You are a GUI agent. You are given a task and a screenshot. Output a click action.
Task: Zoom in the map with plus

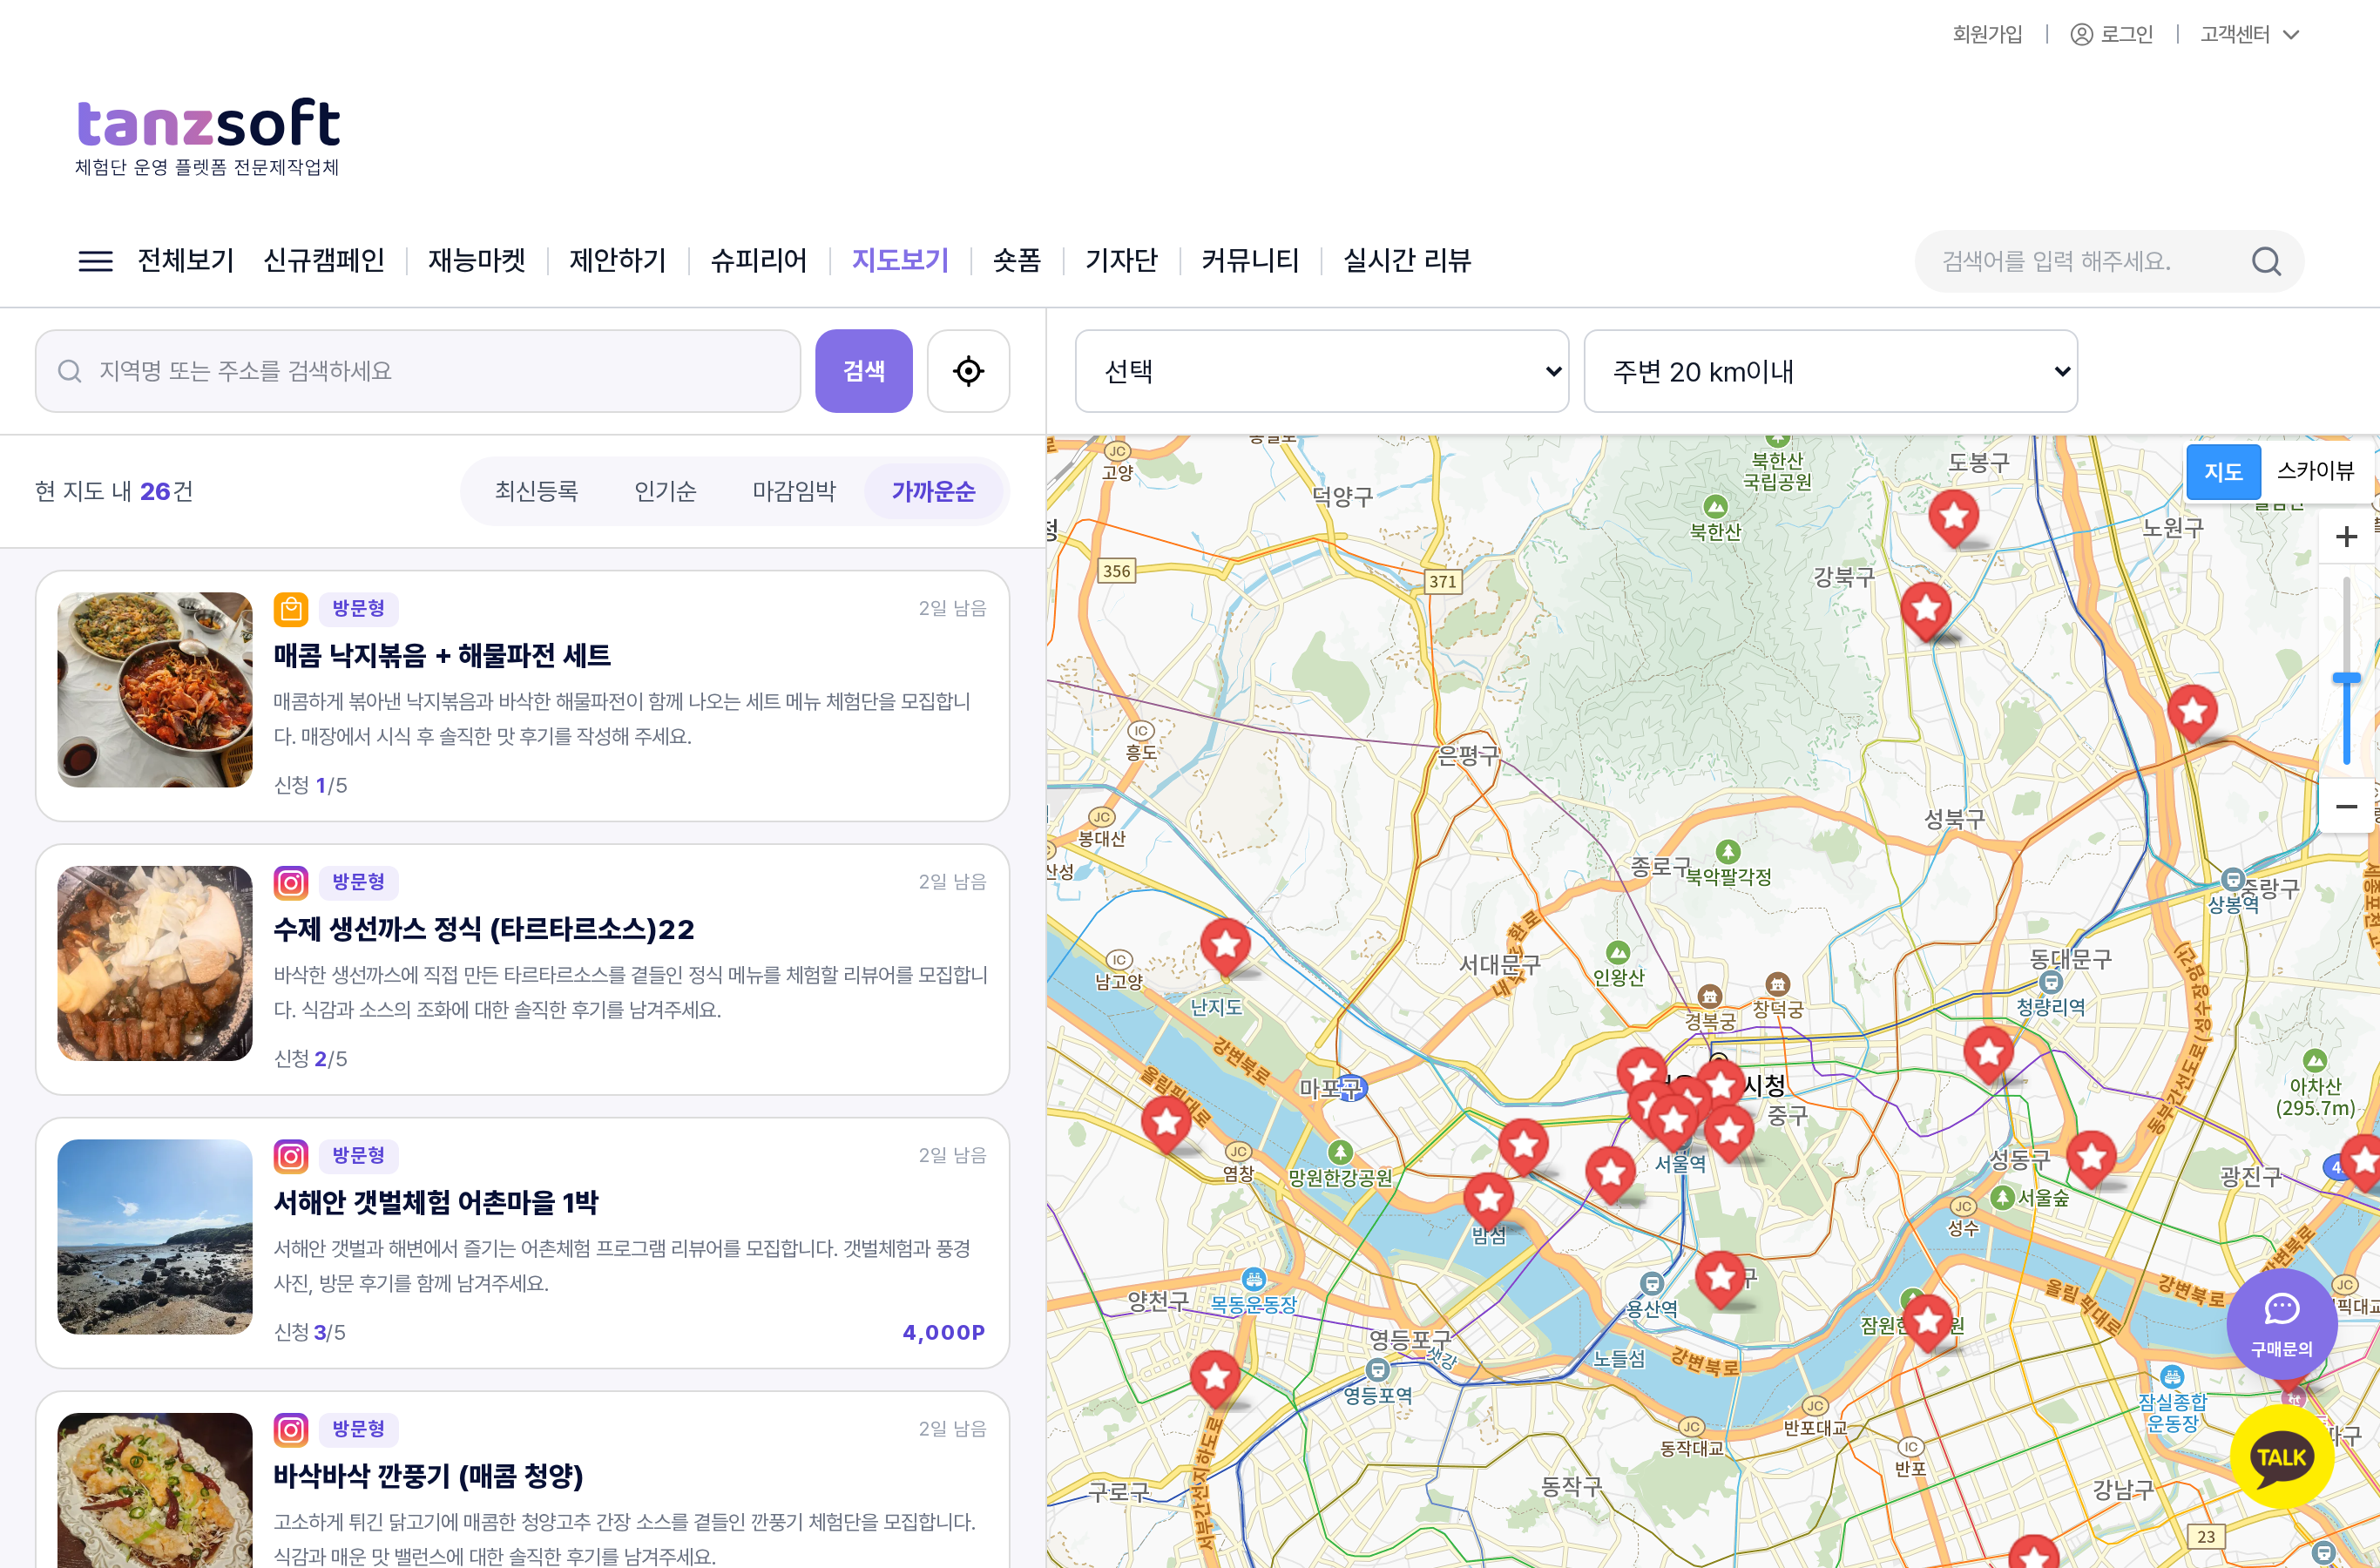(x=2346, y=536)
